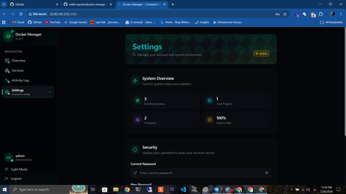
Task: Open the YouTube bookmark
Action: (x=53, y=22)
